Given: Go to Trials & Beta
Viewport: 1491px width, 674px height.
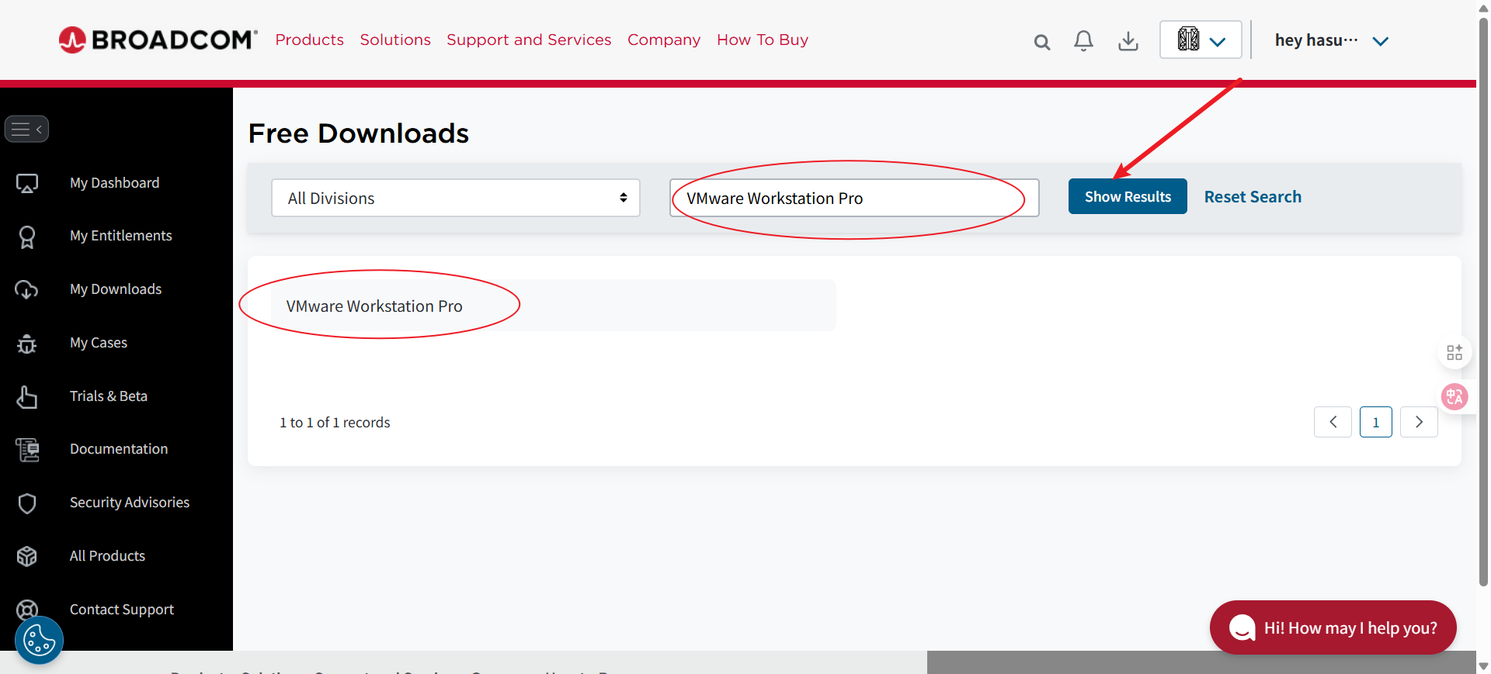Looking at the screenshot, I should (x=109, y=396).
